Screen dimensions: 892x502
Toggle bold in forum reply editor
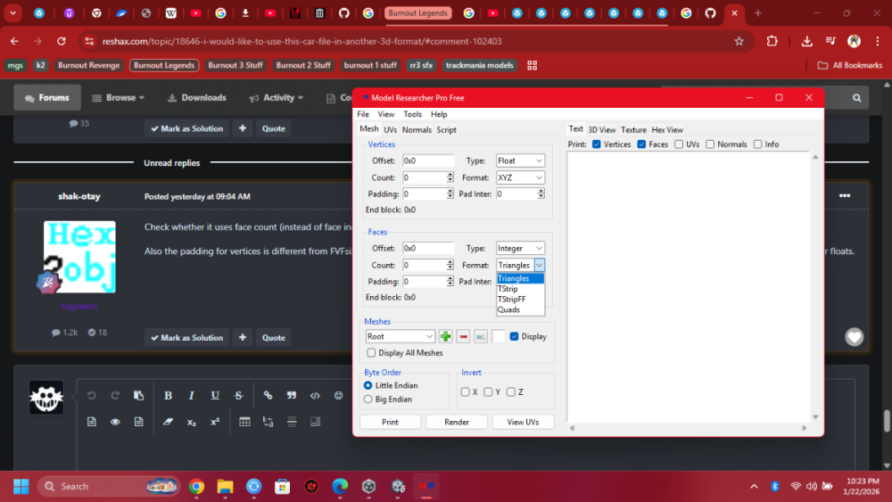pyautogui.click(x=168, y=396)
